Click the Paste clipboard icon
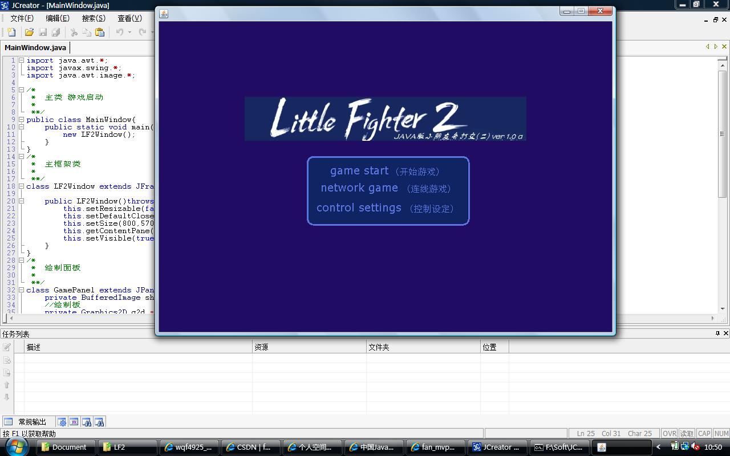Screen dimensions: 730x456 click(x=100, y=32)
